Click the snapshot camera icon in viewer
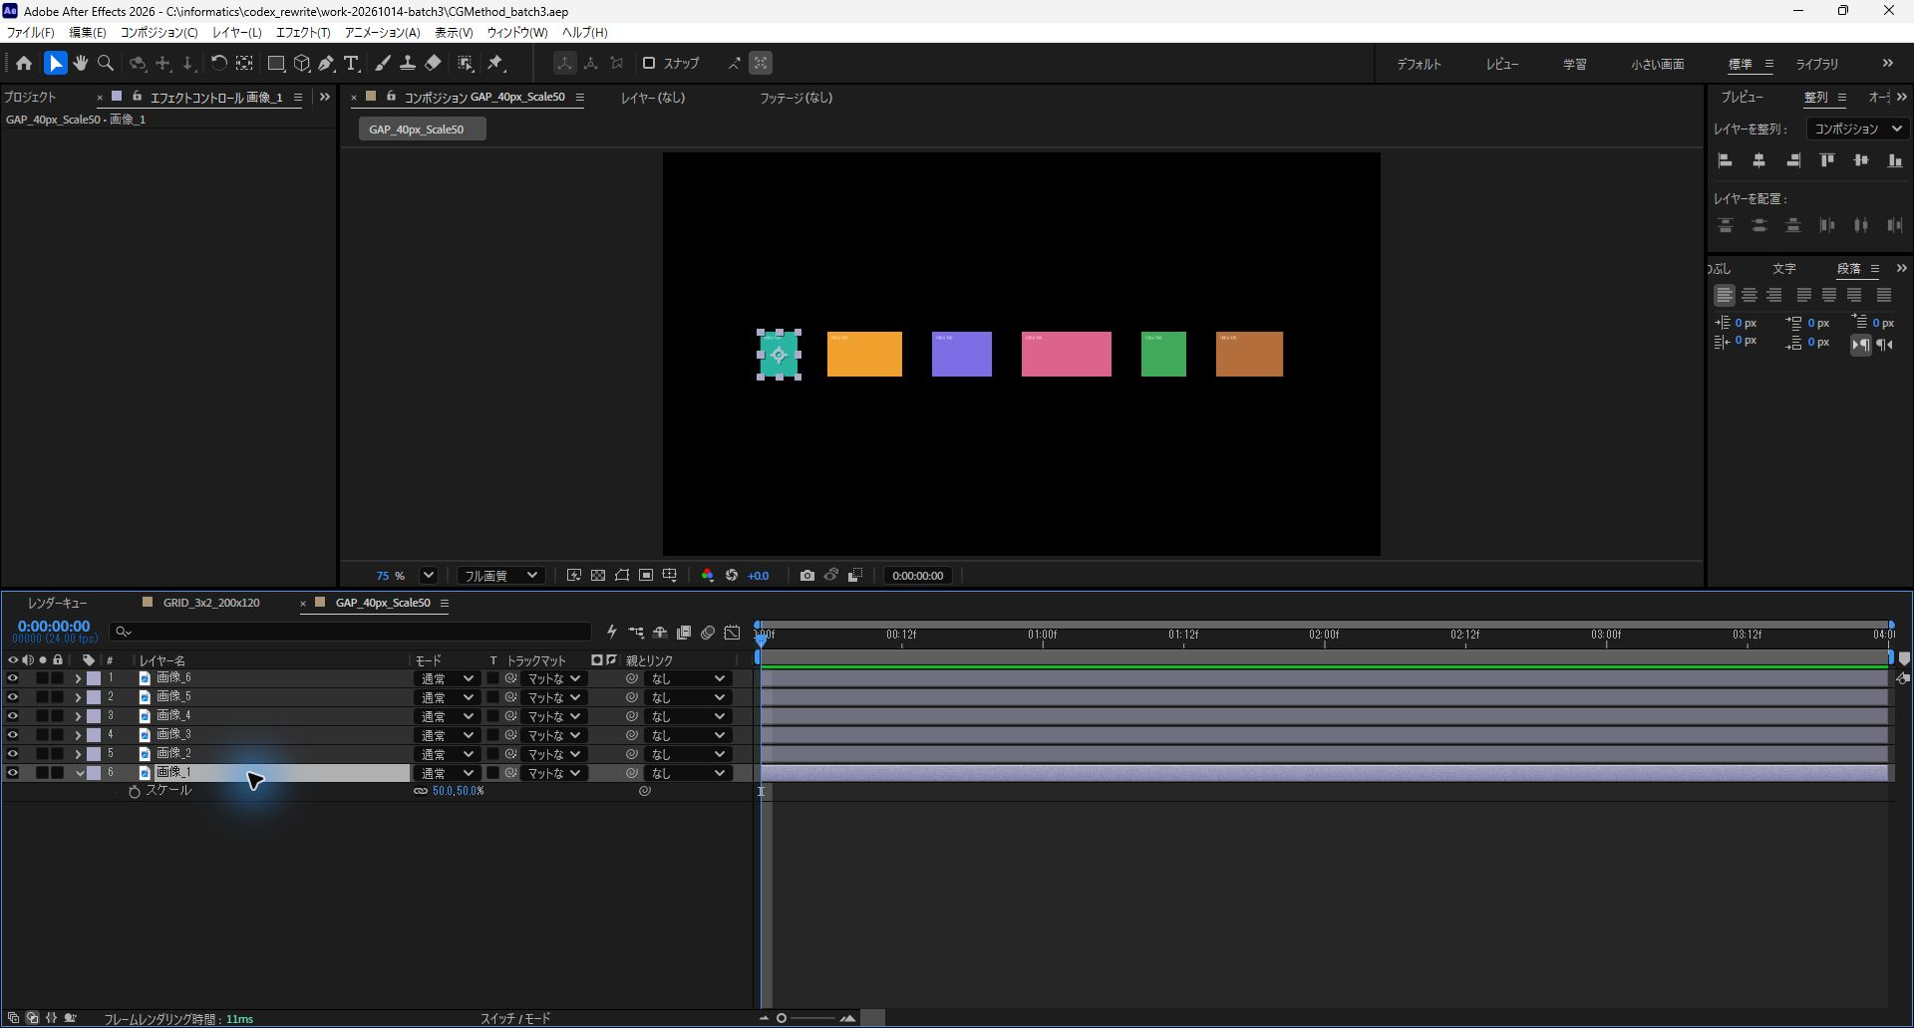 [x=807, y=576]
